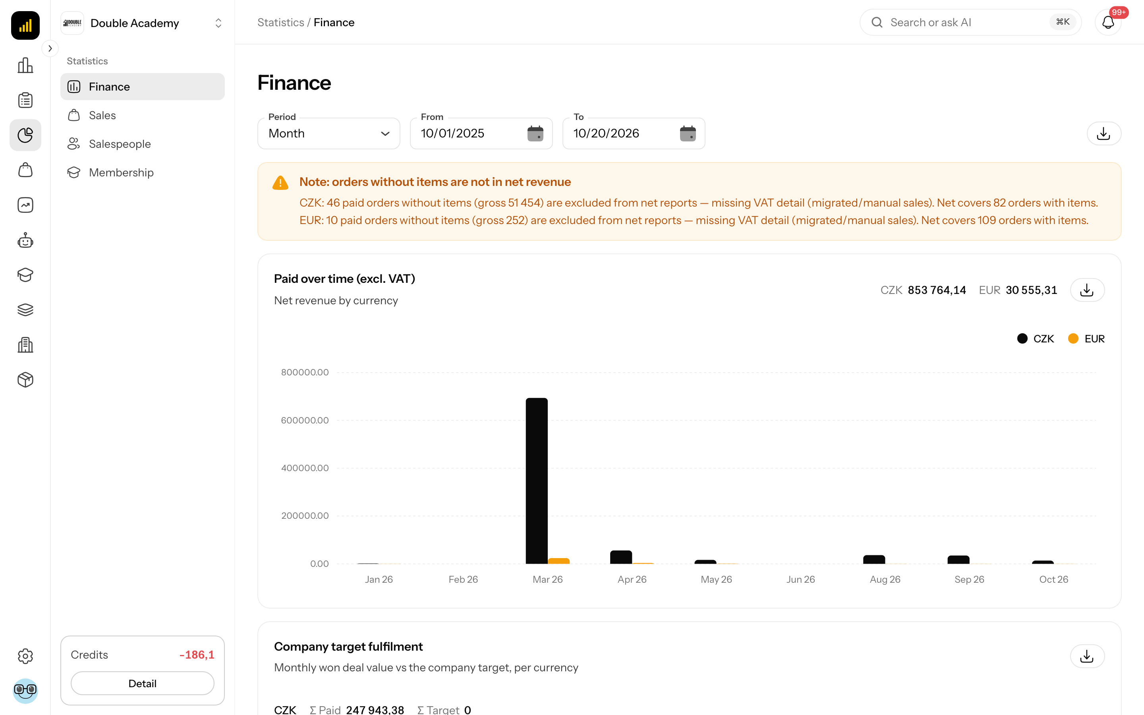Toggle the CZK series in the chart legend
Viewport: 1144px width, 715px height.
1035,338
